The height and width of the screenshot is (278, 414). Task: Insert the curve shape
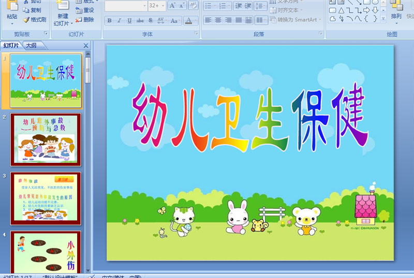(x=358, y=19)
